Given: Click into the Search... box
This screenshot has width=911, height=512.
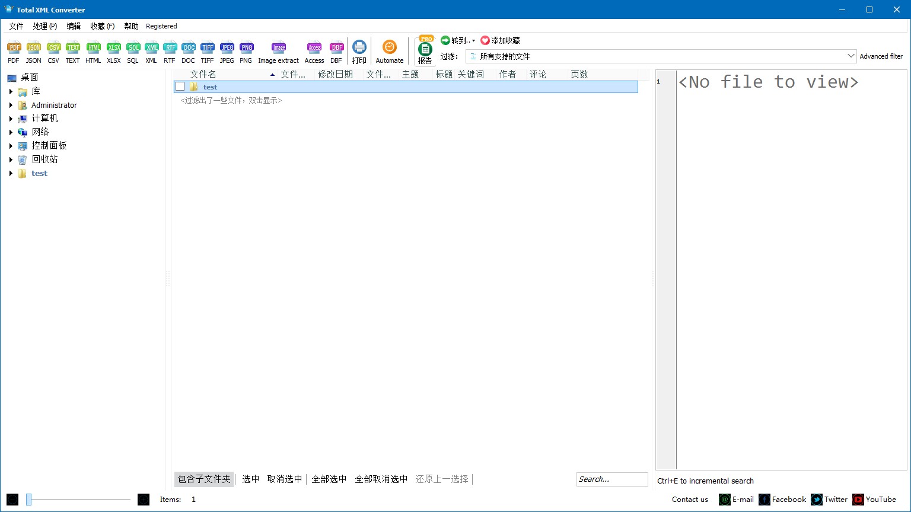Looking at the screenshot, I should 612,479.
